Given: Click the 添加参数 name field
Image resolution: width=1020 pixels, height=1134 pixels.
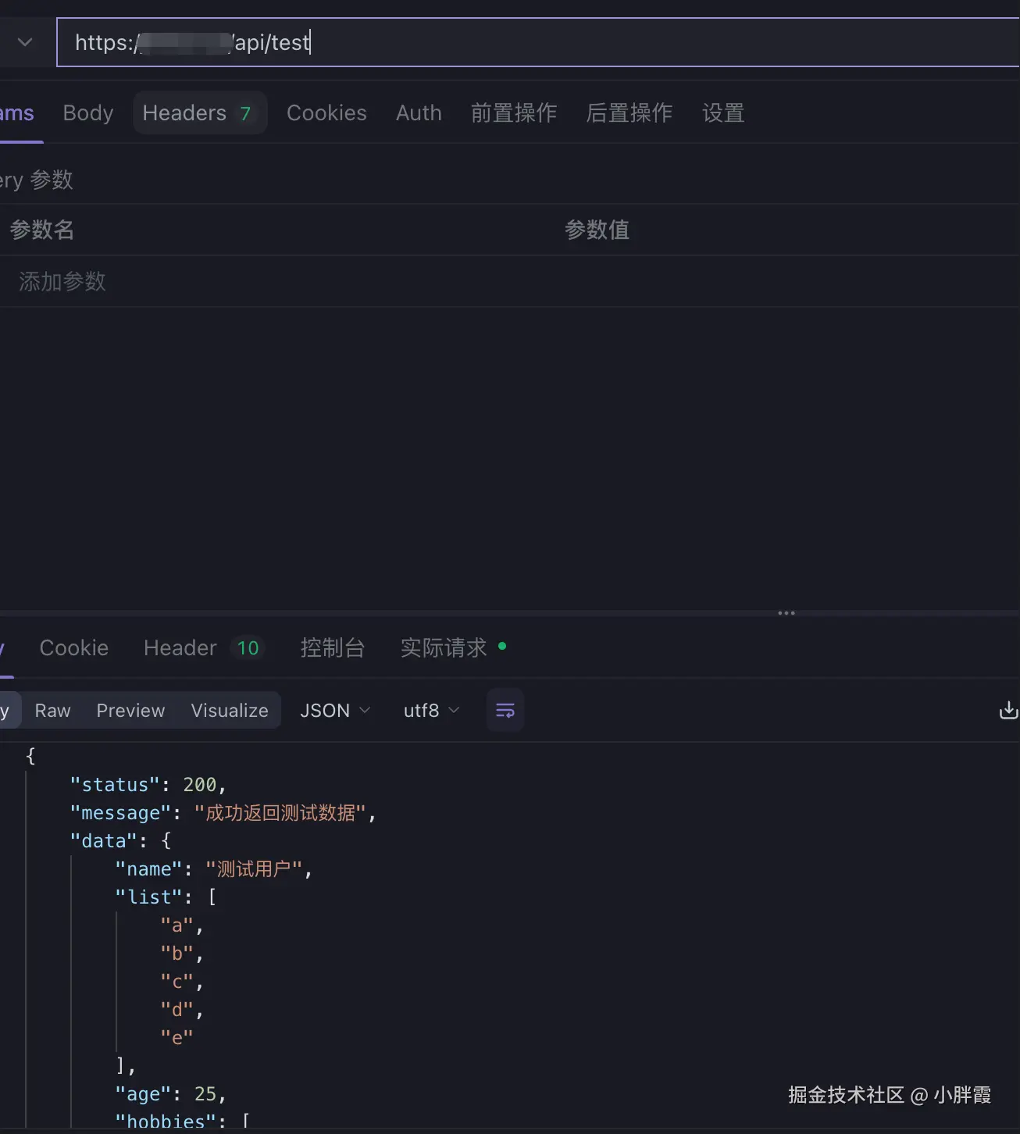Looking at the screenshot, I should tap(62, 281).
